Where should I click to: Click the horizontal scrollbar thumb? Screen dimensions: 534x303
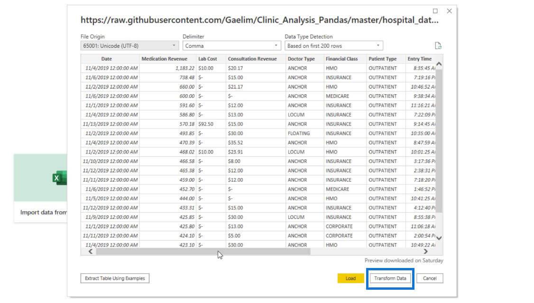click(x=203, y=252)
